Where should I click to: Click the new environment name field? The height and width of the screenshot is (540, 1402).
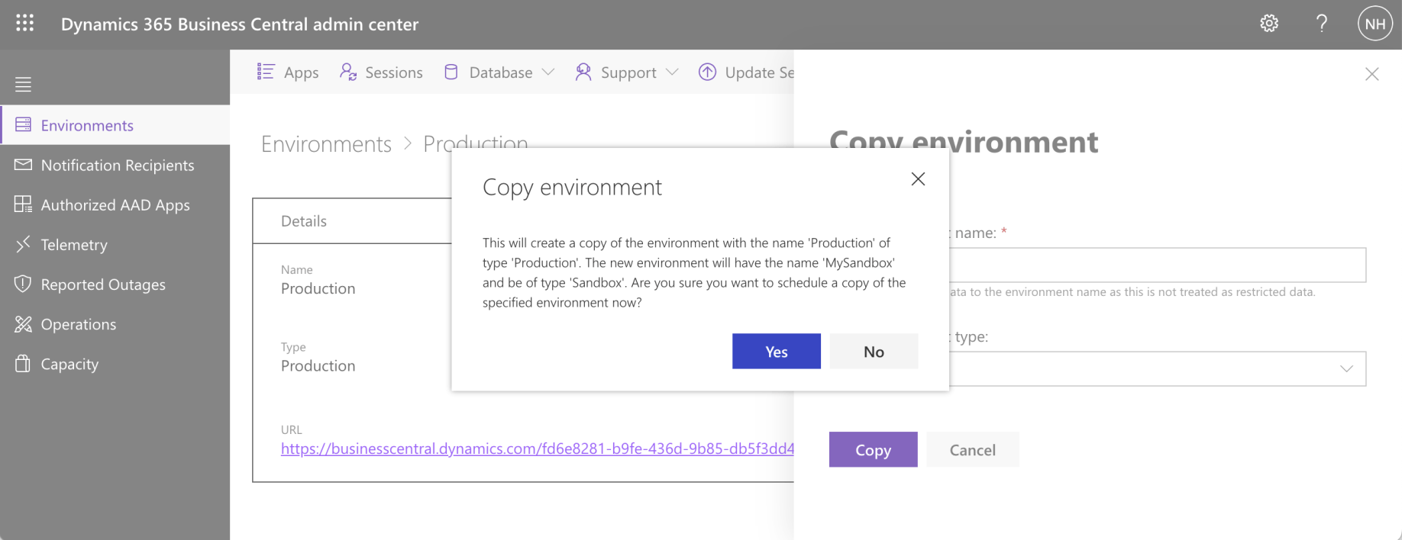click(x=1158, y=265)
